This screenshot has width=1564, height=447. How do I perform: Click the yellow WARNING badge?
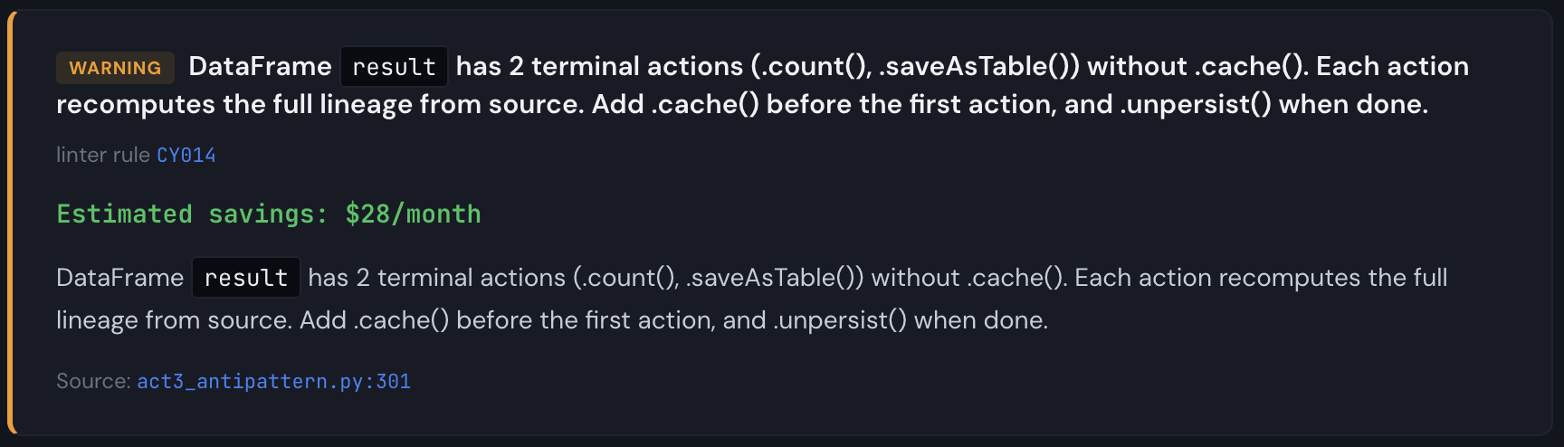point(115,68)
